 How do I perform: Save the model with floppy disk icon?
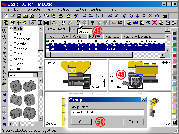pos(19,16)
